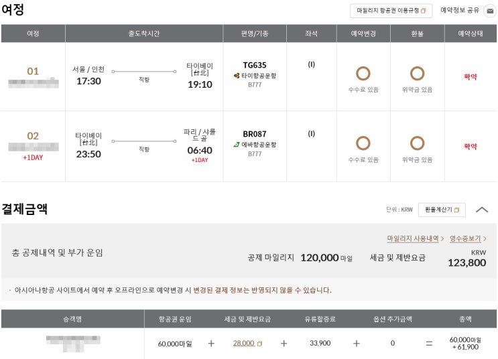Collapse the 결제금액 section chevron
This screenshot has height=359, width=498.
[481, 210]
